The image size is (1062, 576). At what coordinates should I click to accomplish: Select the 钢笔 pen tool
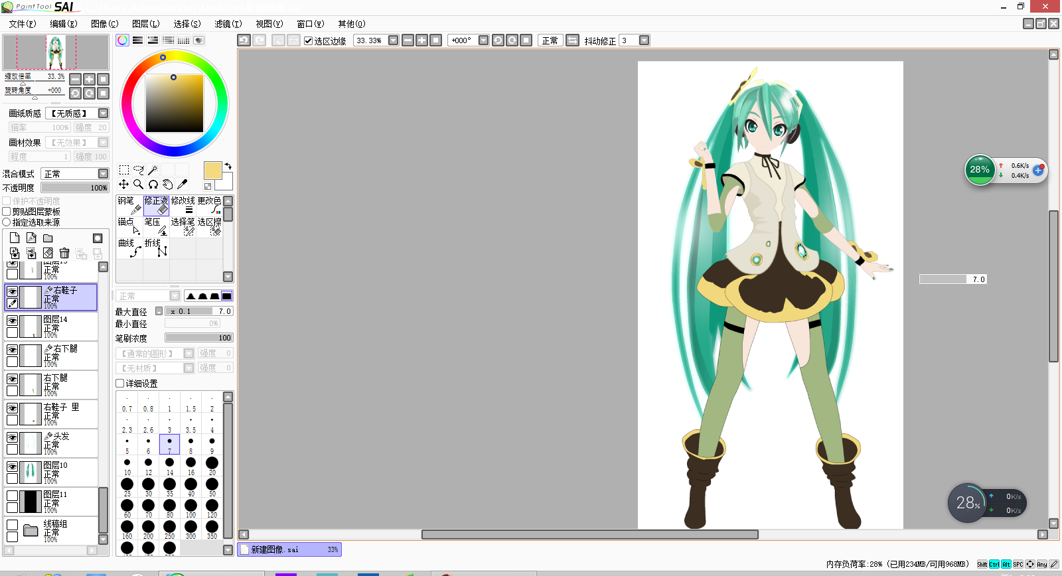(129, 205)
